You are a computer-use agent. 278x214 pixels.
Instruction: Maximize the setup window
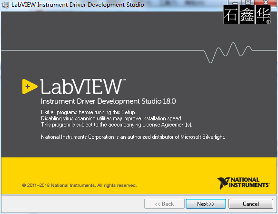248,2
